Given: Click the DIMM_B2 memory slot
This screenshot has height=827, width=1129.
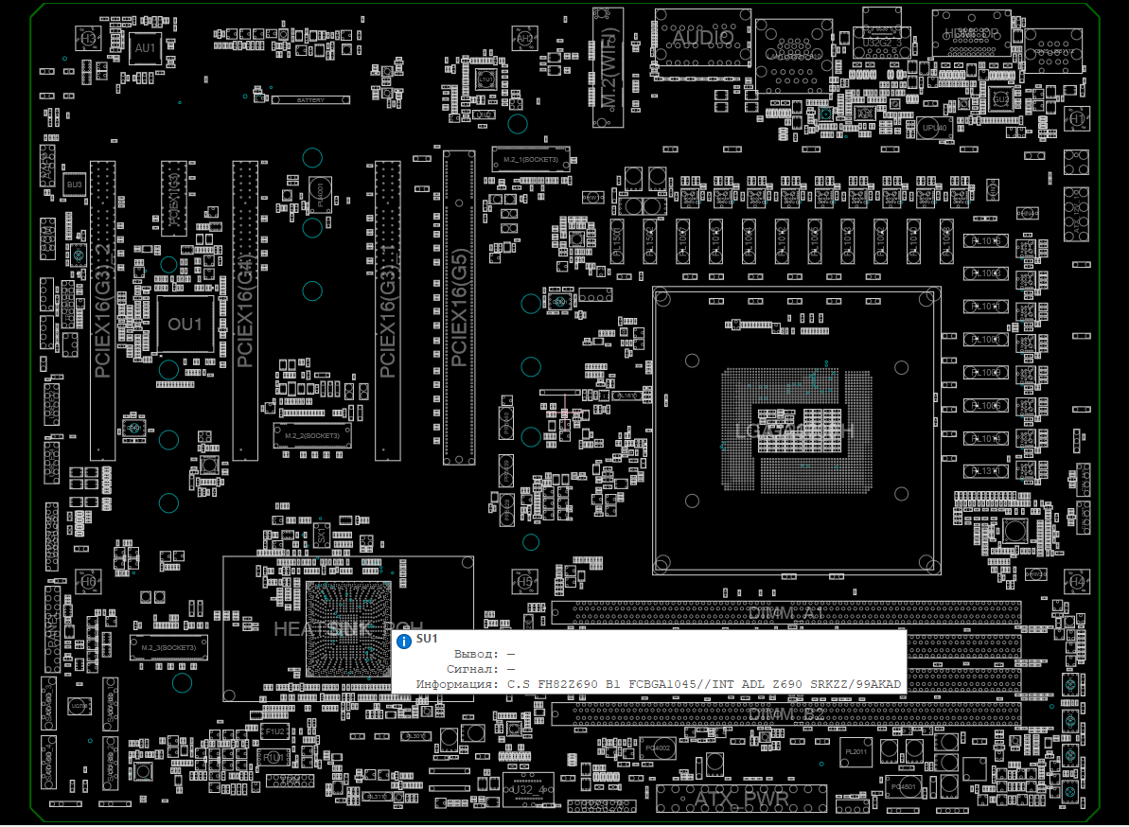Looking at the screenshot, I should (x=786, y=714).
